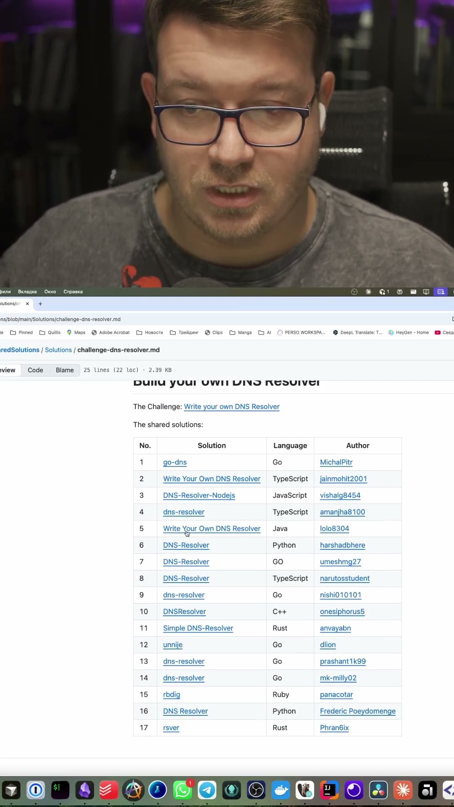Screen dimensions: 454x807
Task: Open DaVinci Resolve from the dock
Action: [378, 790]
